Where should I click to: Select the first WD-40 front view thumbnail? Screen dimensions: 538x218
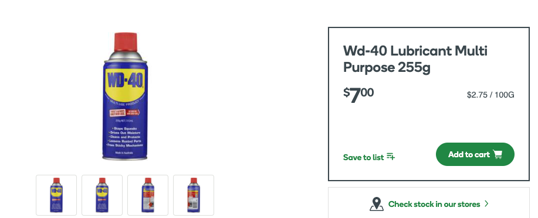[x=56, y=195]
